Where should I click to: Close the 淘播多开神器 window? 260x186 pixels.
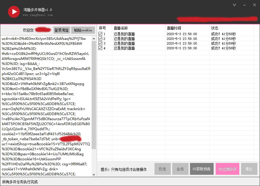[254, 5]
